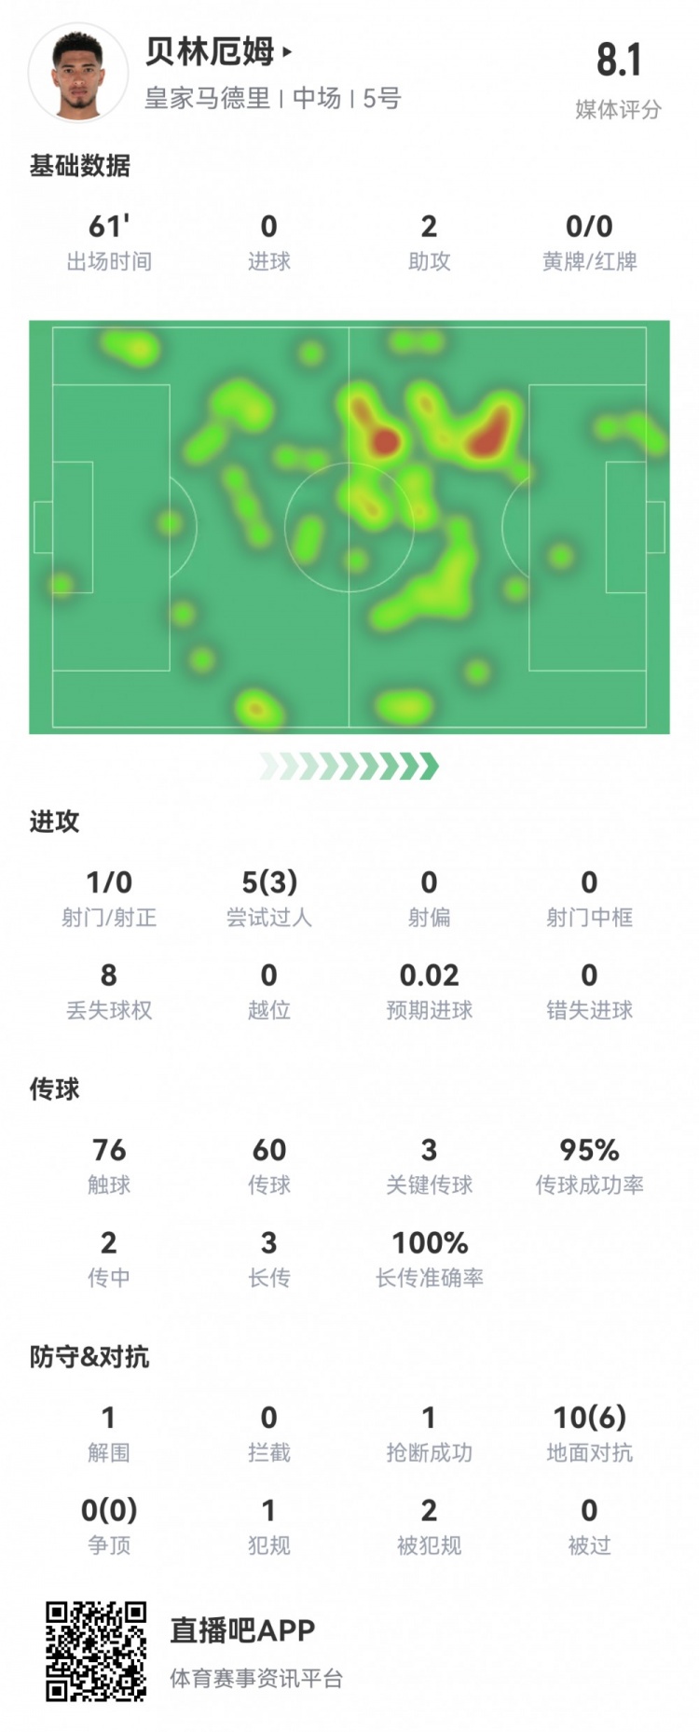Click the heatmap's center circle

pos(349,526)
